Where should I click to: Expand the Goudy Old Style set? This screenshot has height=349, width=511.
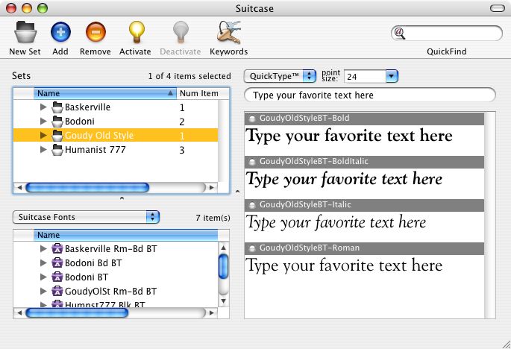(43, 135)
